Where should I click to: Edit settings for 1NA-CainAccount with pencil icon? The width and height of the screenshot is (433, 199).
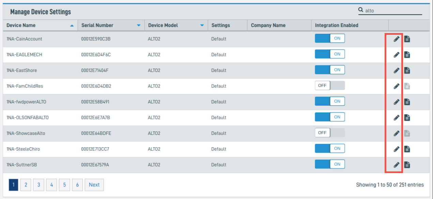point(396,39)
